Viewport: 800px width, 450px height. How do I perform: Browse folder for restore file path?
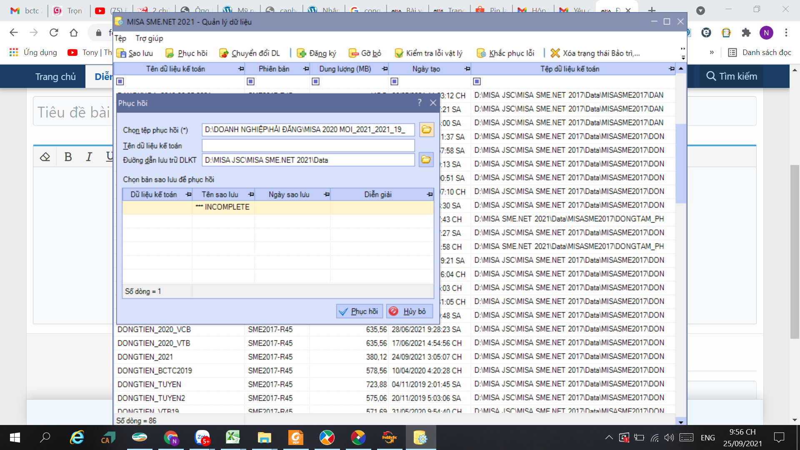coord(426,130)
